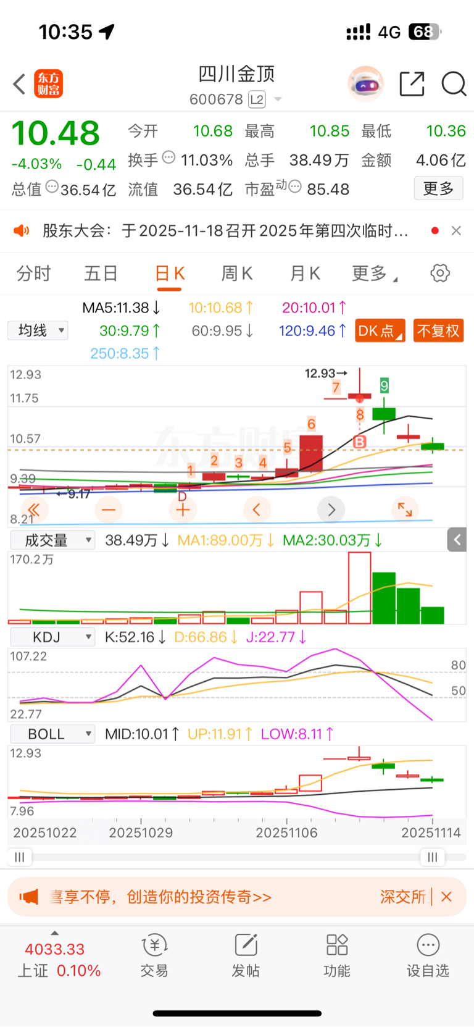474x1027 pixels.
Task: Move chart right one step
Action: coord(331,509)
